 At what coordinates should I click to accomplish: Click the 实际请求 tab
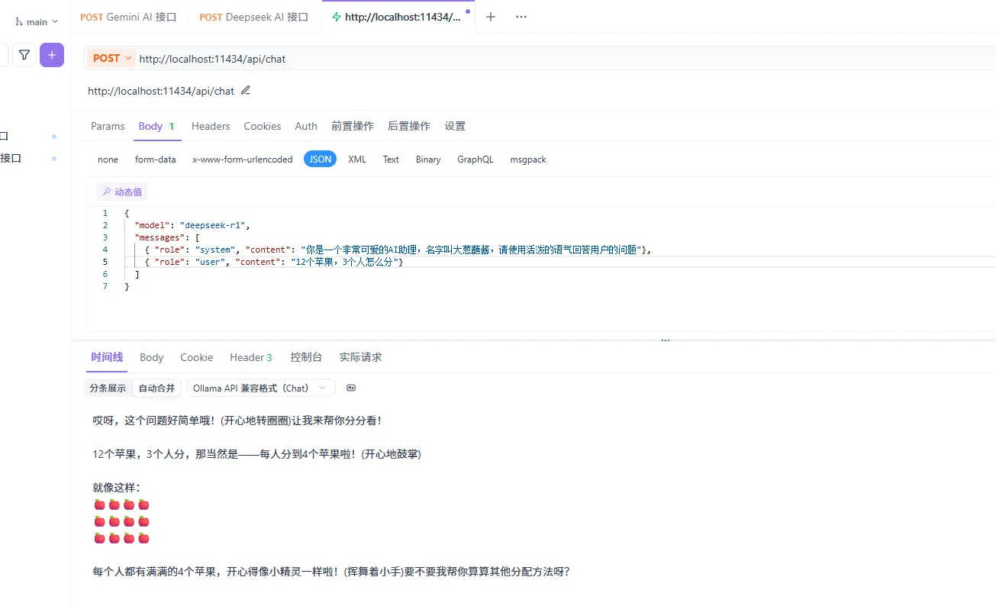360,357
